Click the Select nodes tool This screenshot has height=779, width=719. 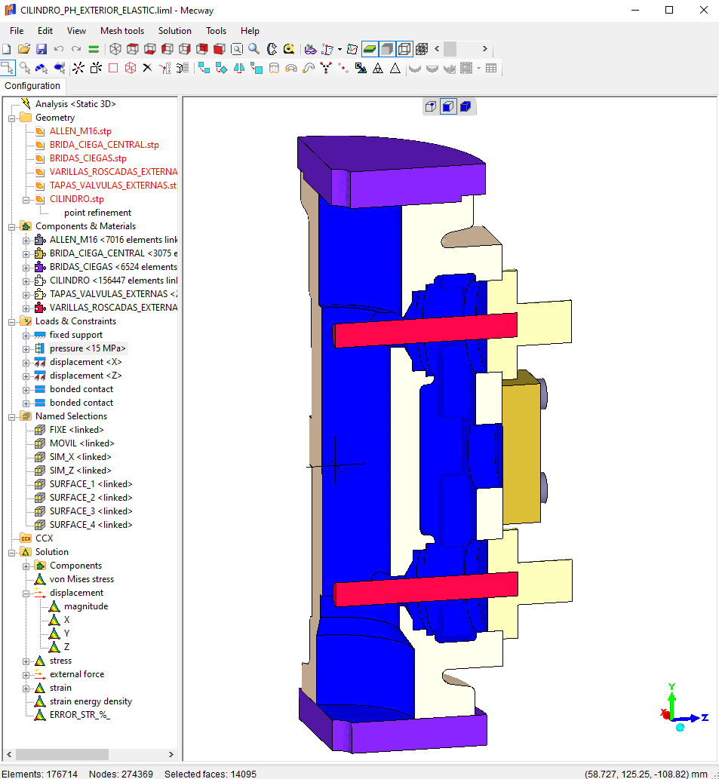click(x=25, y=68)
